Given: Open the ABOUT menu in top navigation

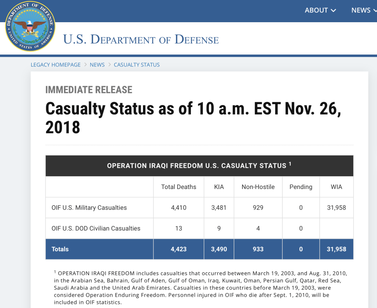Looking at the screenshot, I should (316, 11).
